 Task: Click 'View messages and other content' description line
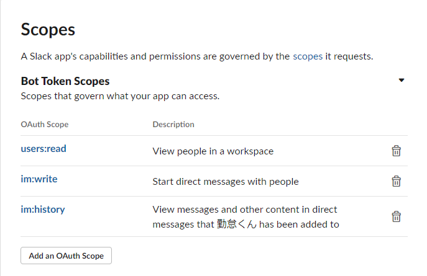(x=245, y=210)
